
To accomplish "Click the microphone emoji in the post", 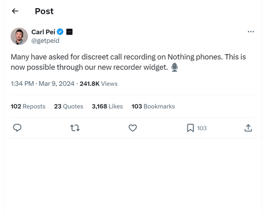I will [x=175, y=68].
